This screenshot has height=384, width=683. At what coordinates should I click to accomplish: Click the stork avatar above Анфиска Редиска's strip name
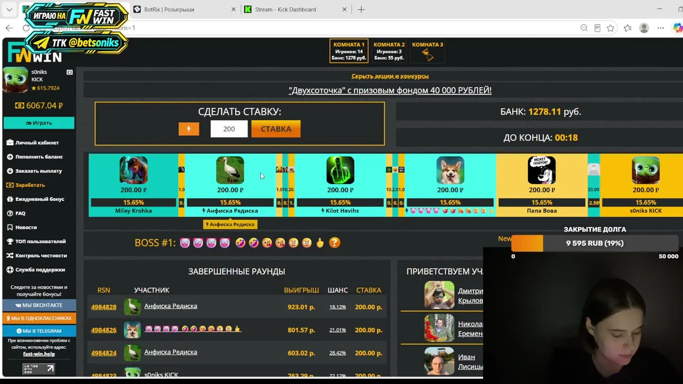[230, 170]
